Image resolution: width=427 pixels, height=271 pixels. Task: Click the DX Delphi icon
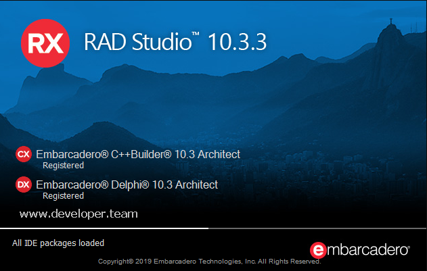point(23,184)
